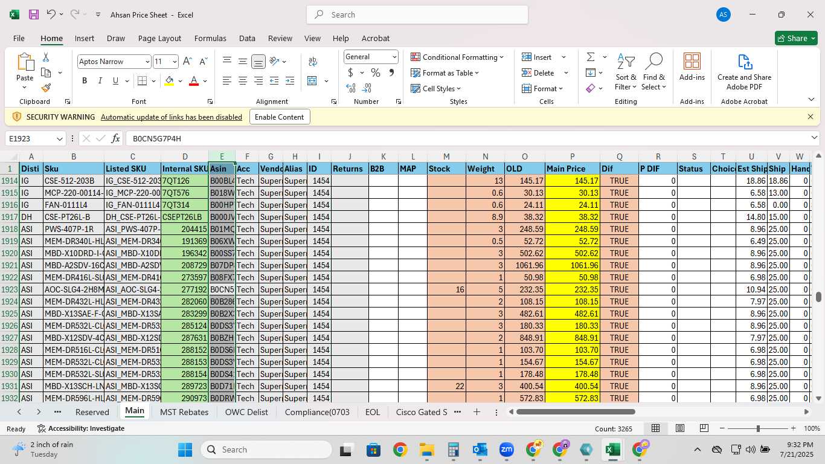Click the Format cells button
Image resolution: width=825 pixels, height=464 pixels.
[542, 89]
